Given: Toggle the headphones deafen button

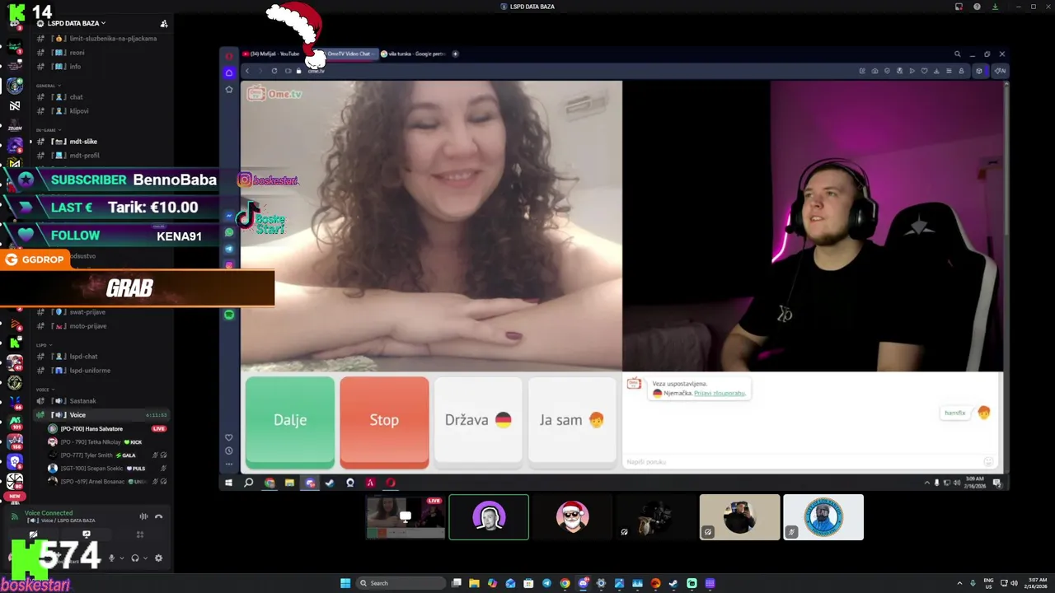Looking at the screenshot, I should pyautogui.click(x=135, y=558).
